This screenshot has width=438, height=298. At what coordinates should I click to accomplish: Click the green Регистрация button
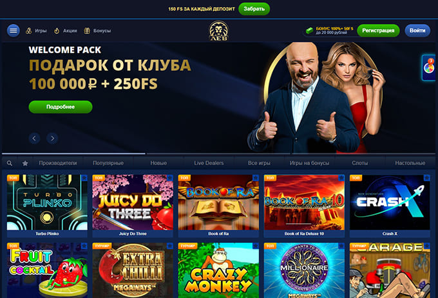point(378,30)
